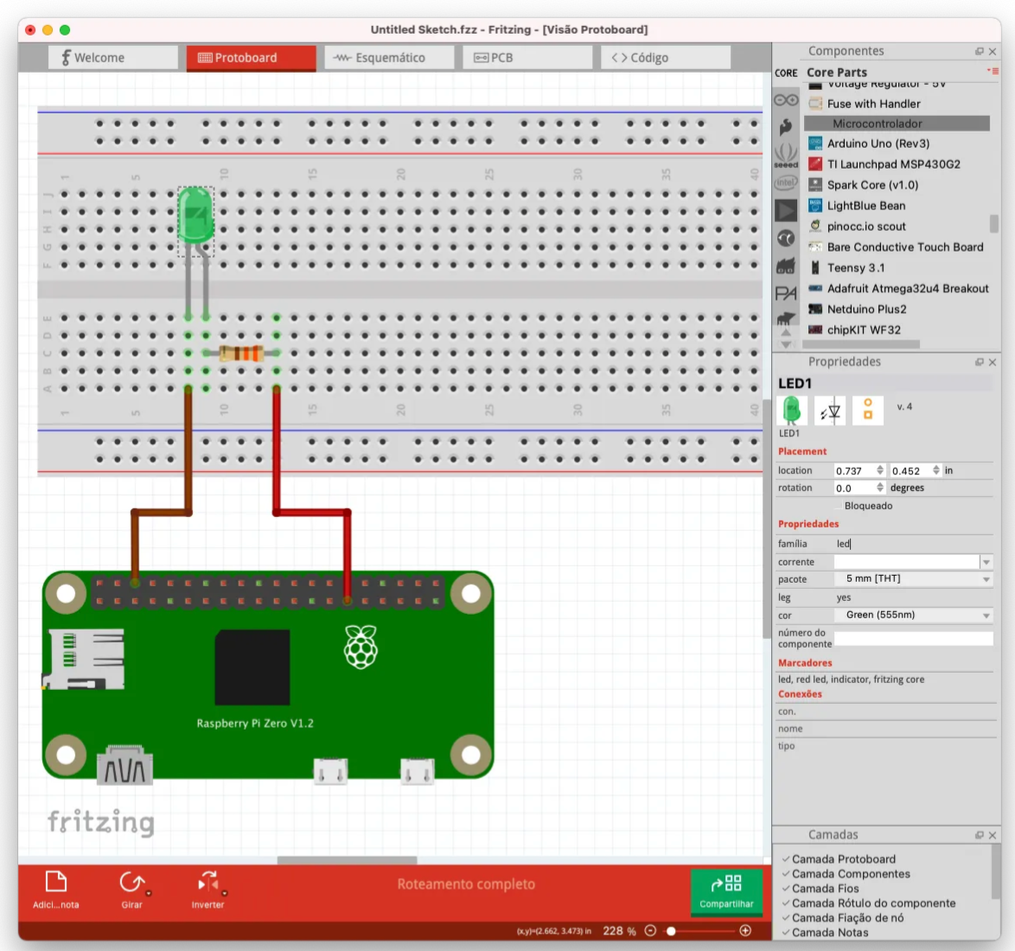This screenshot has height=951, width=1015.
Task: Toggle Camada Fios visibility
Action: tap(785, 889)
